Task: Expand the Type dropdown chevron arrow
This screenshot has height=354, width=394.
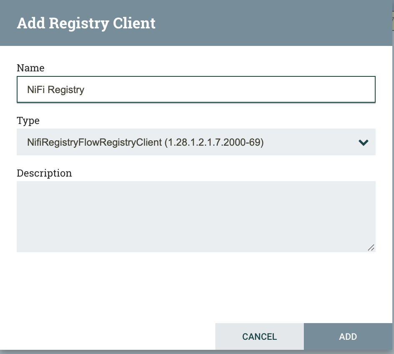Action: tap(363, 142)
